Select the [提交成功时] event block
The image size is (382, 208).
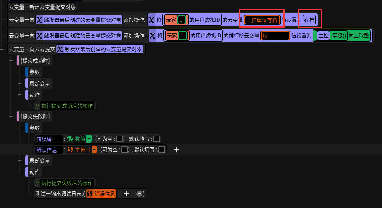coord(34,61)
